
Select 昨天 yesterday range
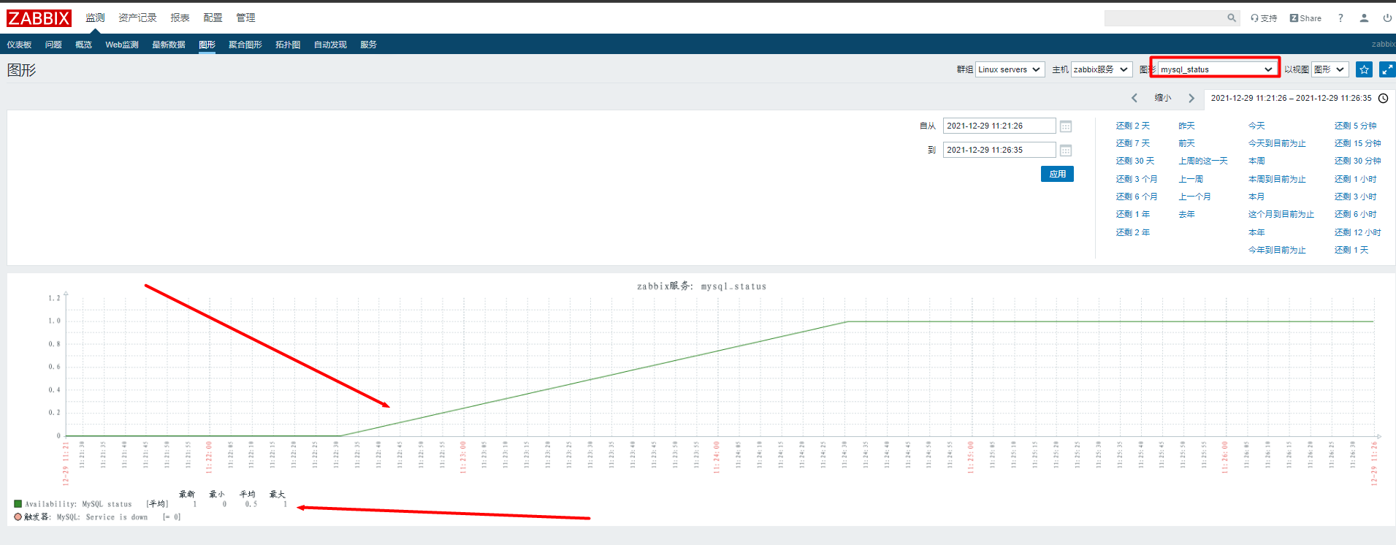tap(1187, 126)
